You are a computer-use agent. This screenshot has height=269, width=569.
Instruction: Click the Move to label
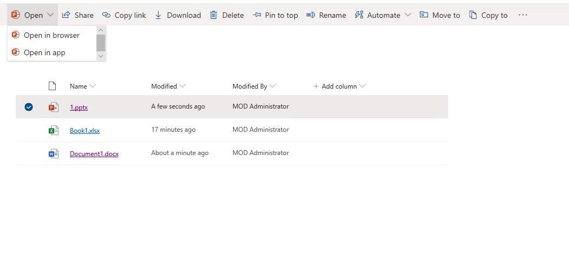coord(447,15)
